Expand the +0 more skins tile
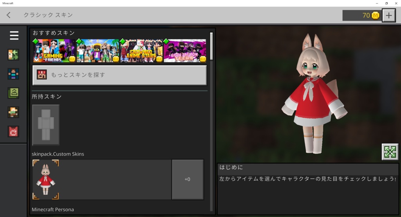 188,179
